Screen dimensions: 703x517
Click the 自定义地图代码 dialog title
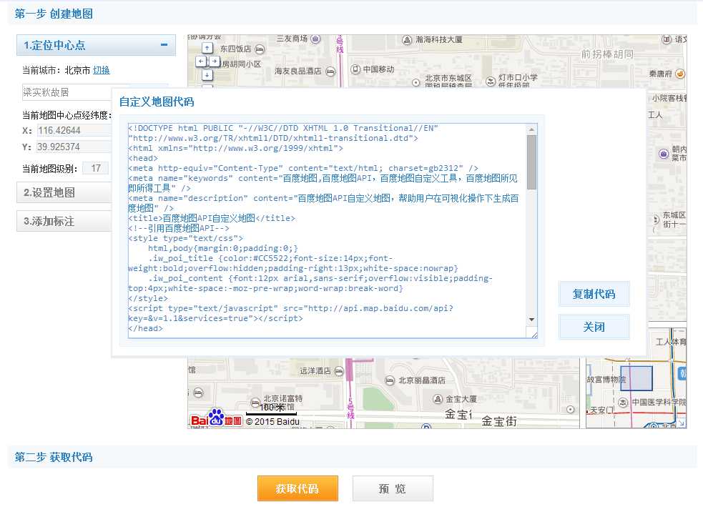click(x=157, y=102)
